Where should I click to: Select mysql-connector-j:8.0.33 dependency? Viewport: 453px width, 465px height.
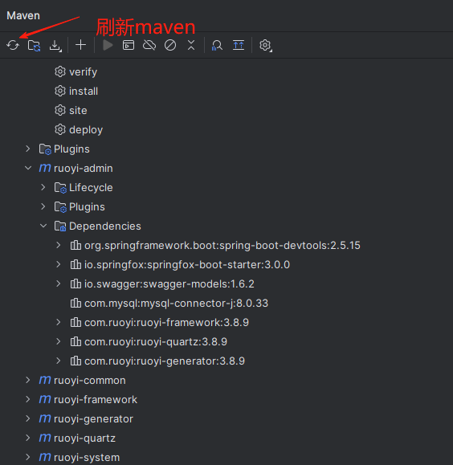click(176, 304)
